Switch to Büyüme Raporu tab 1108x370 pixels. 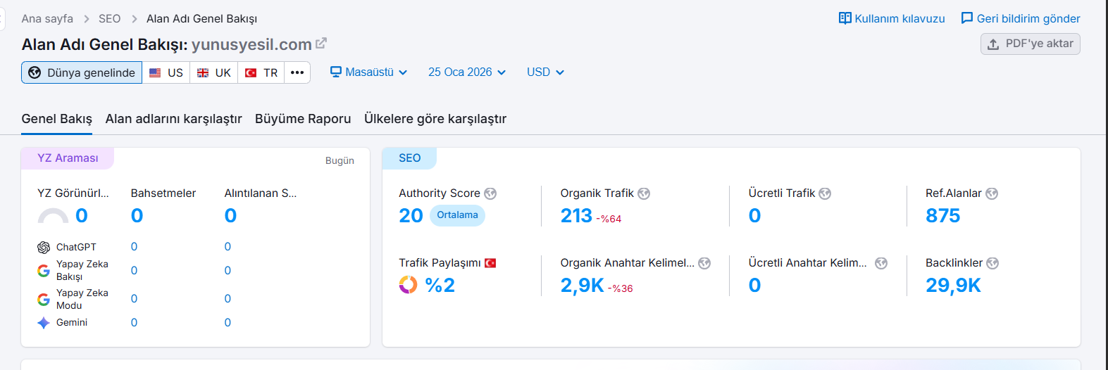(303, 119)
